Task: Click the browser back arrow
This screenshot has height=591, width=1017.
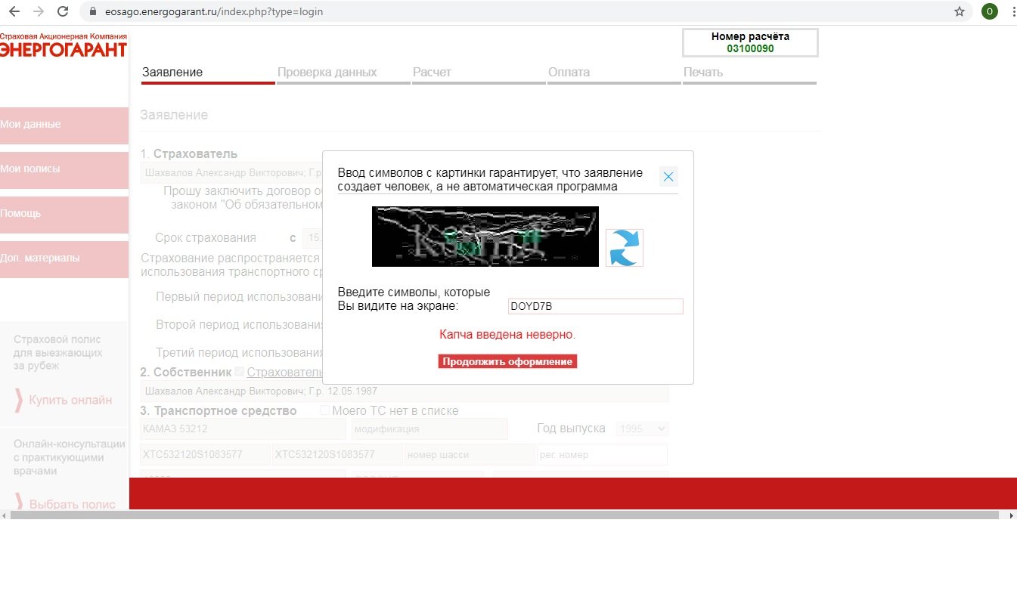Action: 14,11
